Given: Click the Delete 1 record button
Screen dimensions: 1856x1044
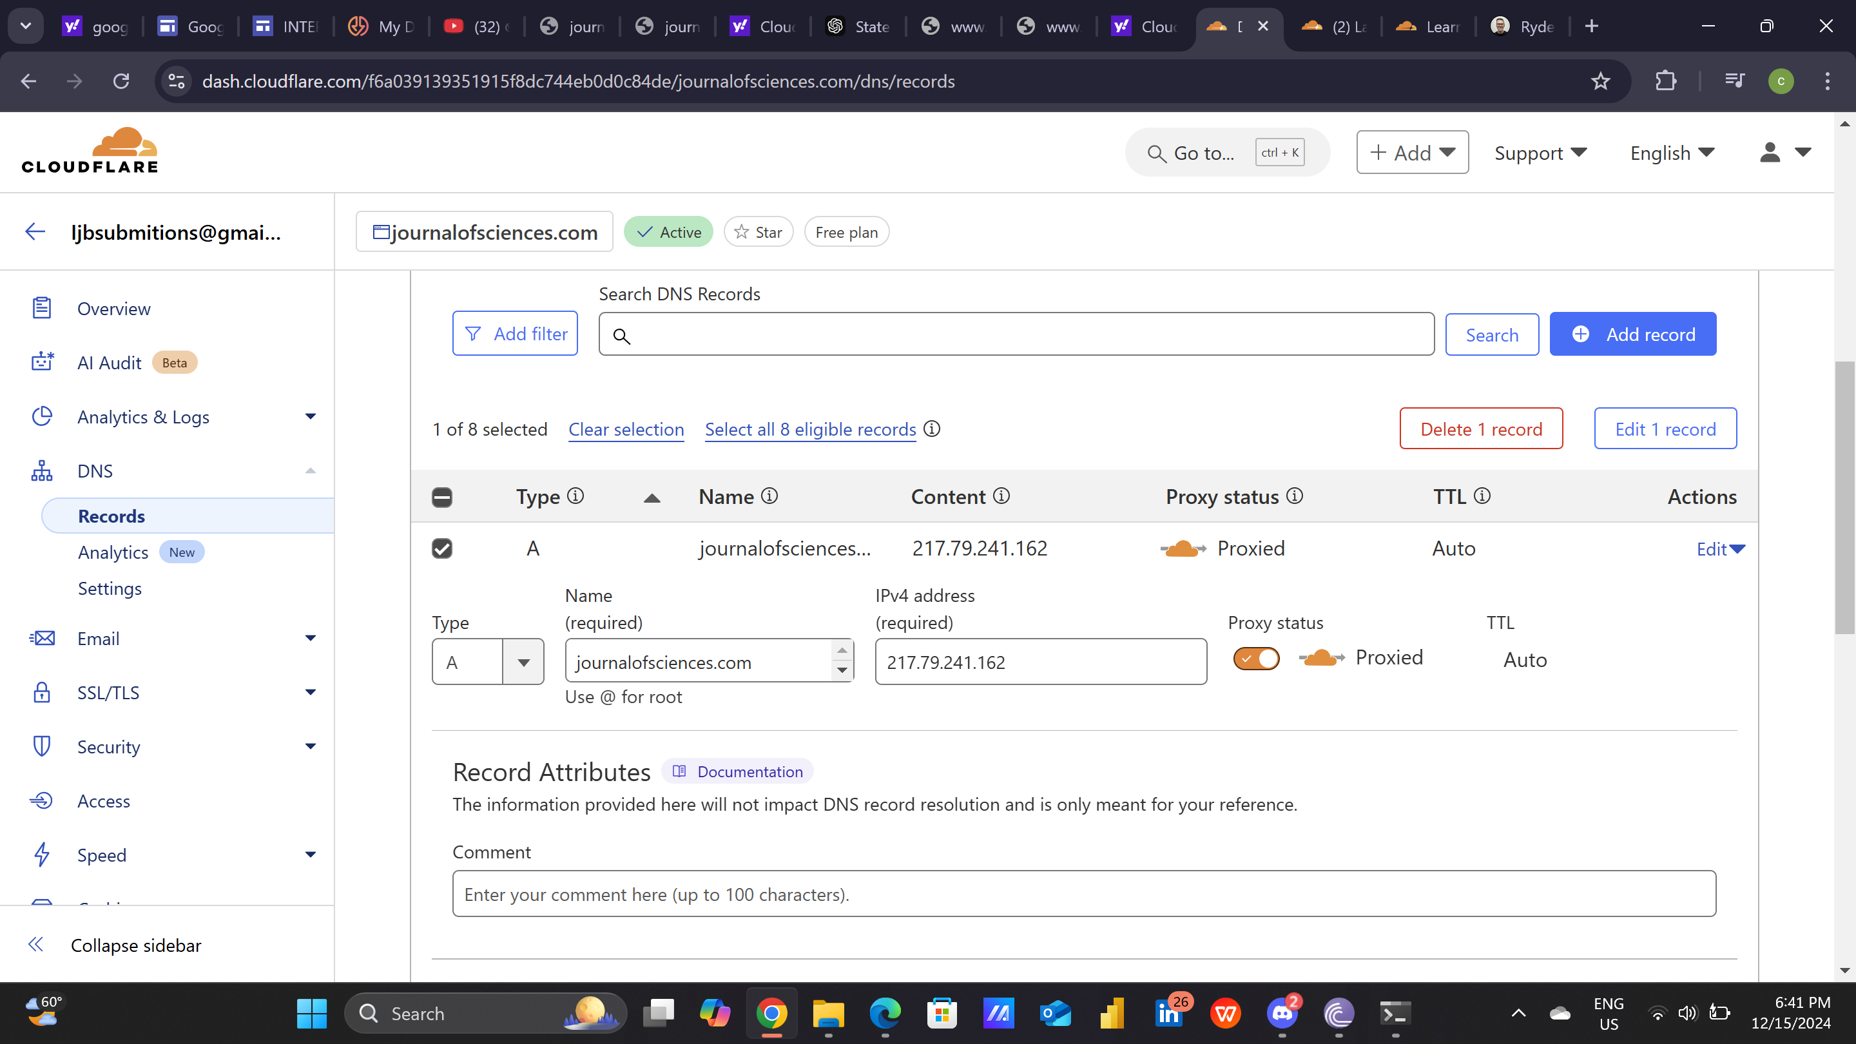Looking at the screenshot, I should tap(1481, 429).
